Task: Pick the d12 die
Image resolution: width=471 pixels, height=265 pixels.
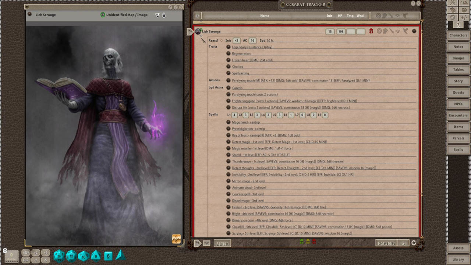Action: [71, 255]
